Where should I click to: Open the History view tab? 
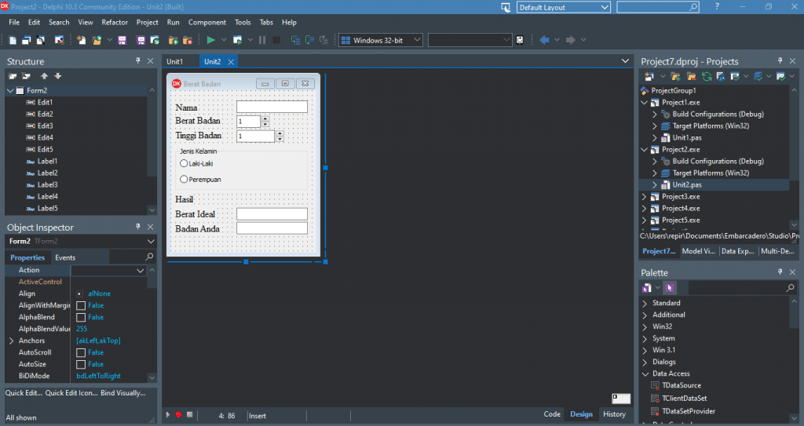pos(614,414)
